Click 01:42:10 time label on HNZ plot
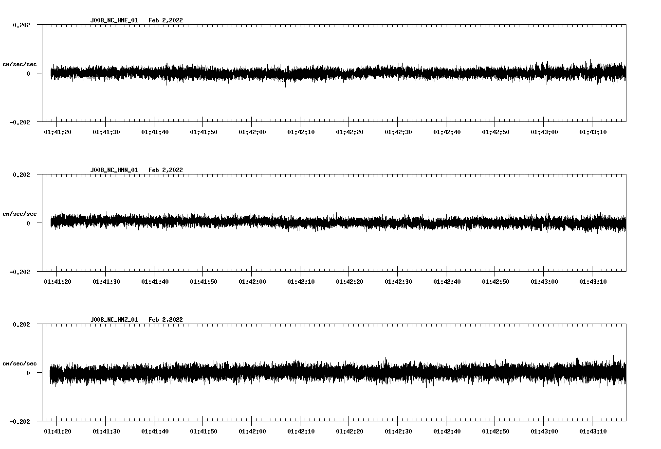 (301, 432)
